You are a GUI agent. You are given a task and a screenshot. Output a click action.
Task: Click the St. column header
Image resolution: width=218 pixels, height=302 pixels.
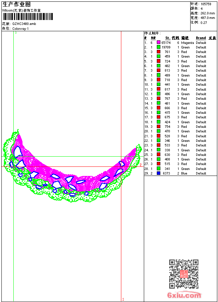(168, 38)
